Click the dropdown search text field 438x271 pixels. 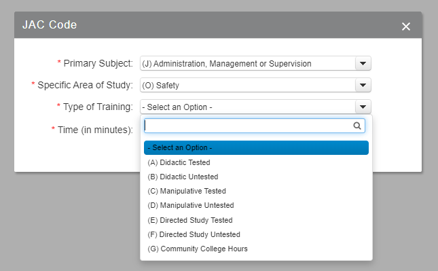[254, 126]
